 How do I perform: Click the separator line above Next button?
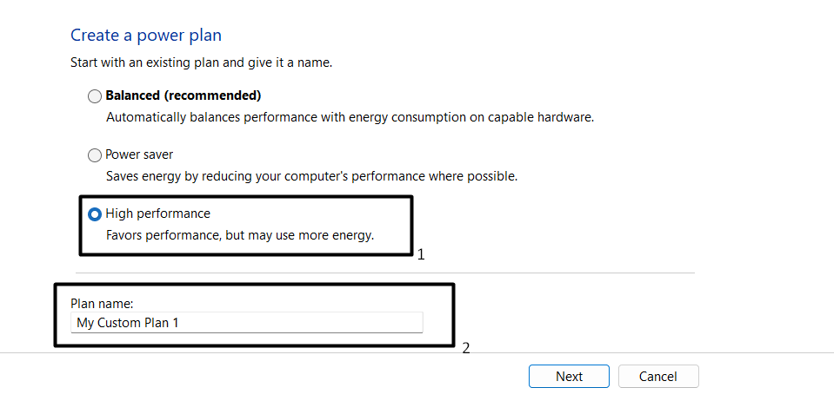(609, 353)
